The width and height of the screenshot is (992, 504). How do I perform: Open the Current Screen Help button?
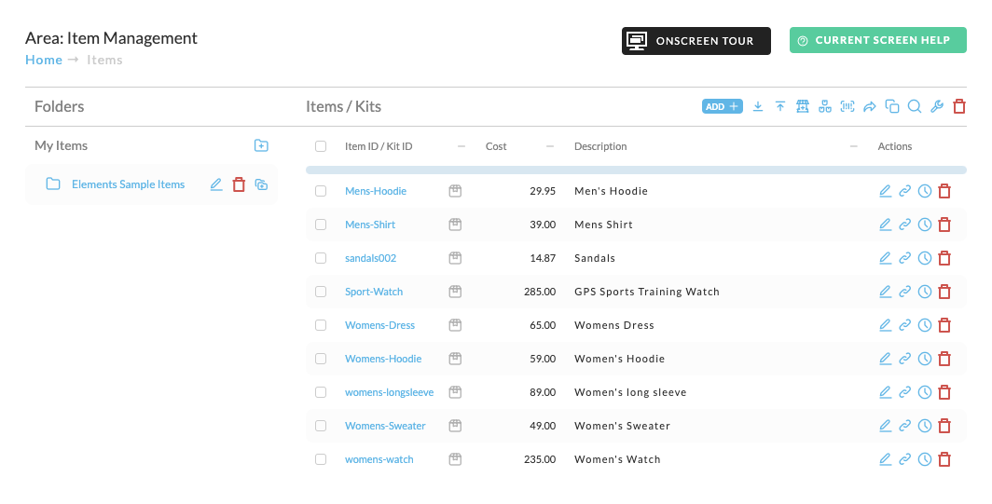(877, 40)
